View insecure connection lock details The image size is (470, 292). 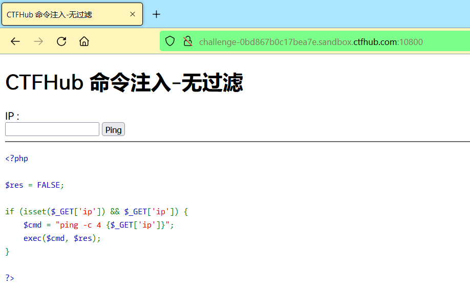coord(188,41)
